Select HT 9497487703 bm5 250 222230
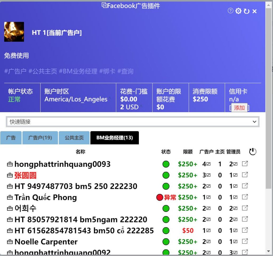Image resolution: width=273 pixels, height=256 pixels. click(x=76, y=186)
